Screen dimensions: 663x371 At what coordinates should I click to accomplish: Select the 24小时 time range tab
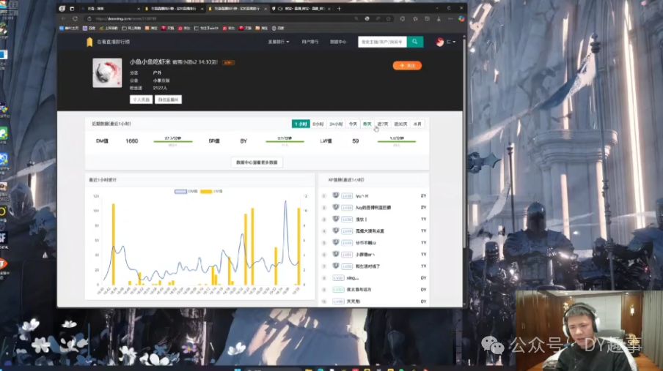[336, 124]
